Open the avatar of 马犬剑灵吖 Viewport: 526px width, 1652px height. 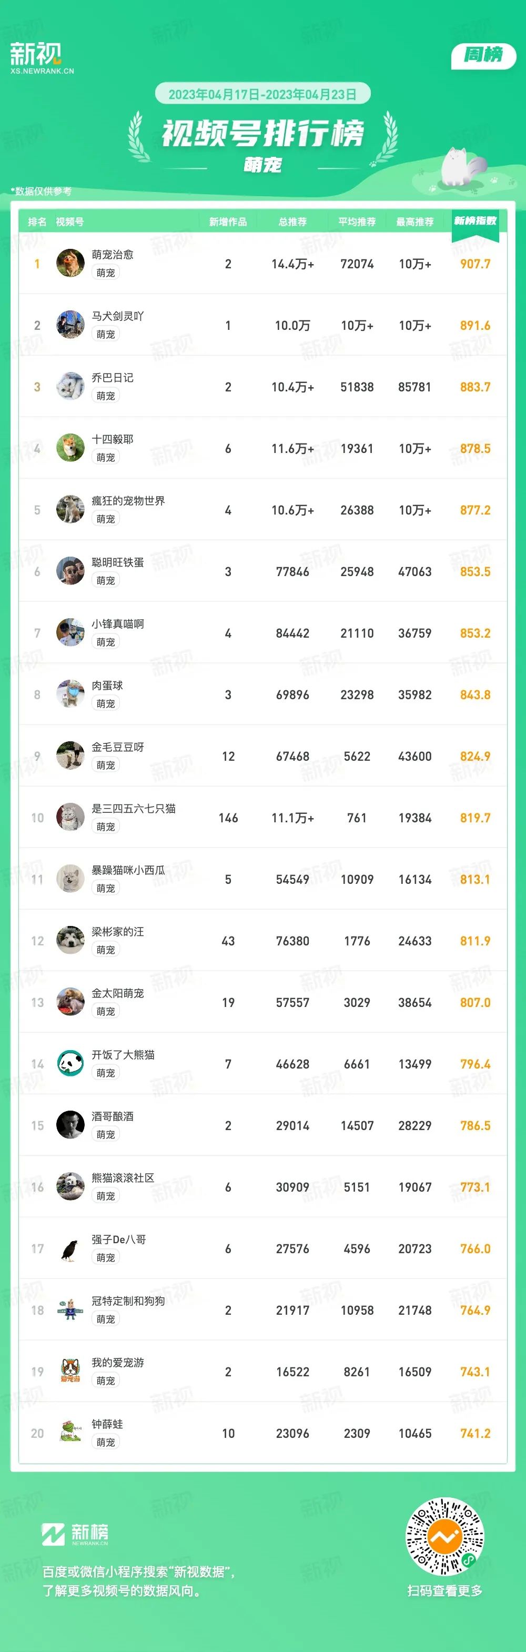click(x=70, y=325)
